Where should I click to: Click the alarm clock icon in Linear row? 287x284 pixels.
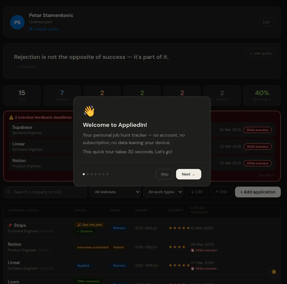(192, 269)
